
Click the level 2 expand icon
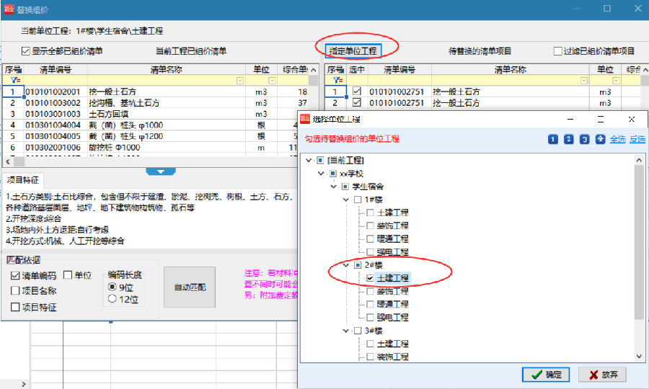pyautogui.click(x=569, y=139)
